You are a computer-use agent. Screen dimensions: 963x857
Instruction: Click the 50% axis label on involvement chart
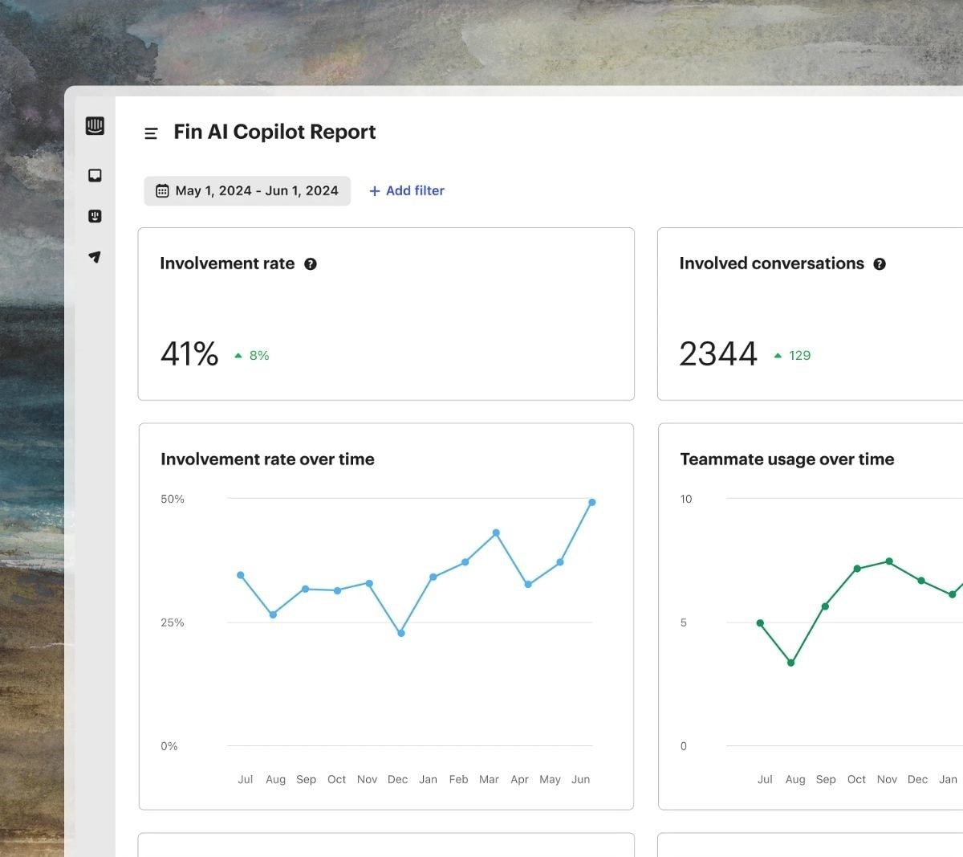[x=173, y=499]
